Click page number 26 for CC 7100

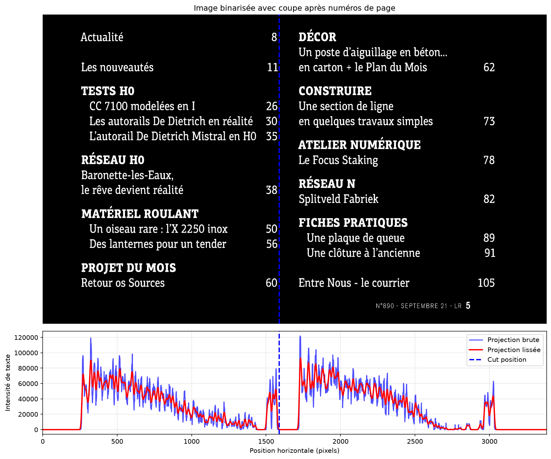272,106
